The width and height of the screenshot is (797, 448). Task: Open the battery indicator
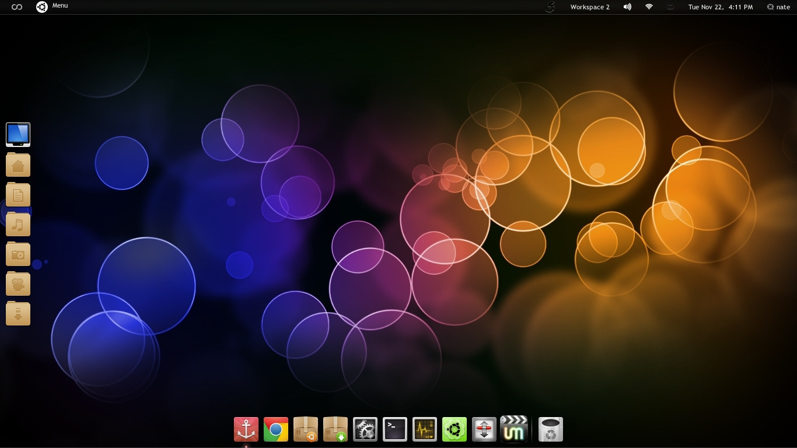pos(670,7)
